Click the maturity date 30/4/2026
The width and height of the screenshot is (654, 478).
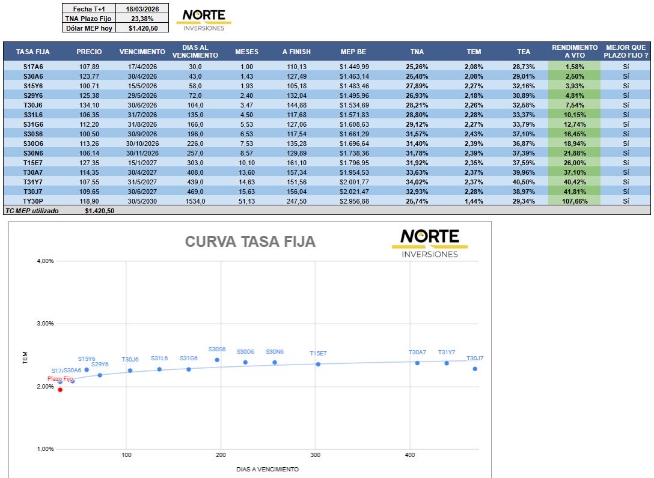[142, 76]
